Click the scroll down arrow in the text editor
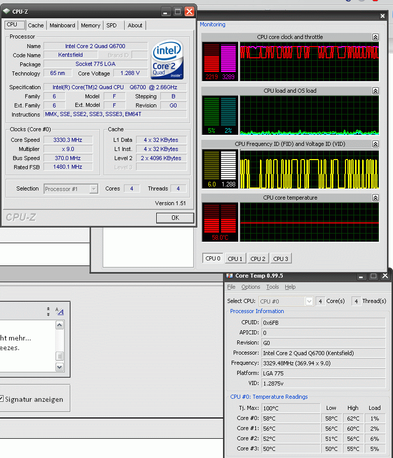The height and width of the screenshot is (458, 393). click(x=60, y=367)
